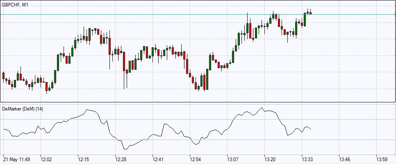Select the 12:28 time axis label

(x=121, y=160)
